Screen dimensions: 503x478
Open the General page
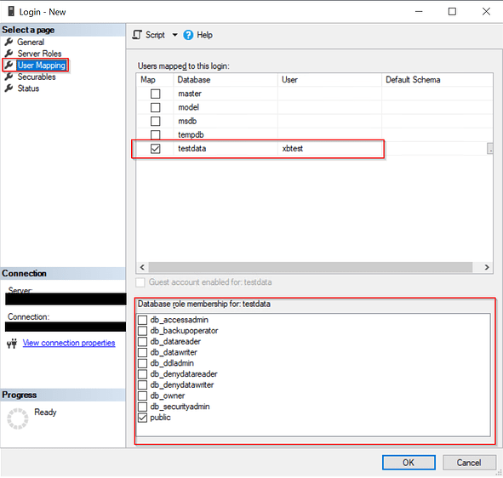coord(31,42)
